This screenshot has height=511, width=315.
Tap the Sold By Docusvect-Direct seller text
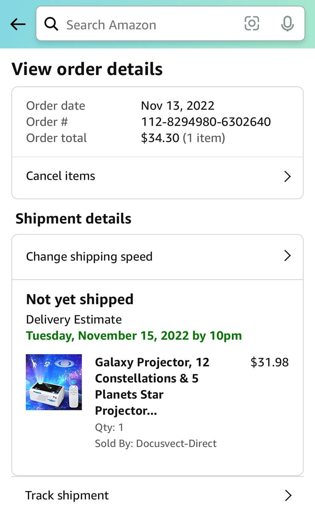tap(156, 444)
